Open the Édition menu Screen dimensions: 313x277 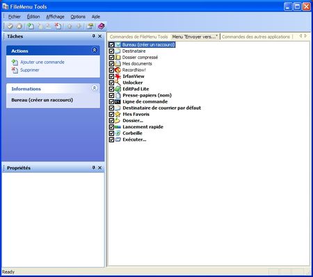[x=33, y=17]
